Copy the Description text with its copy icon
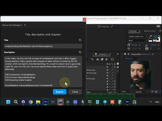The height and width of the screenshot is (121, 162). coord(80,52)
